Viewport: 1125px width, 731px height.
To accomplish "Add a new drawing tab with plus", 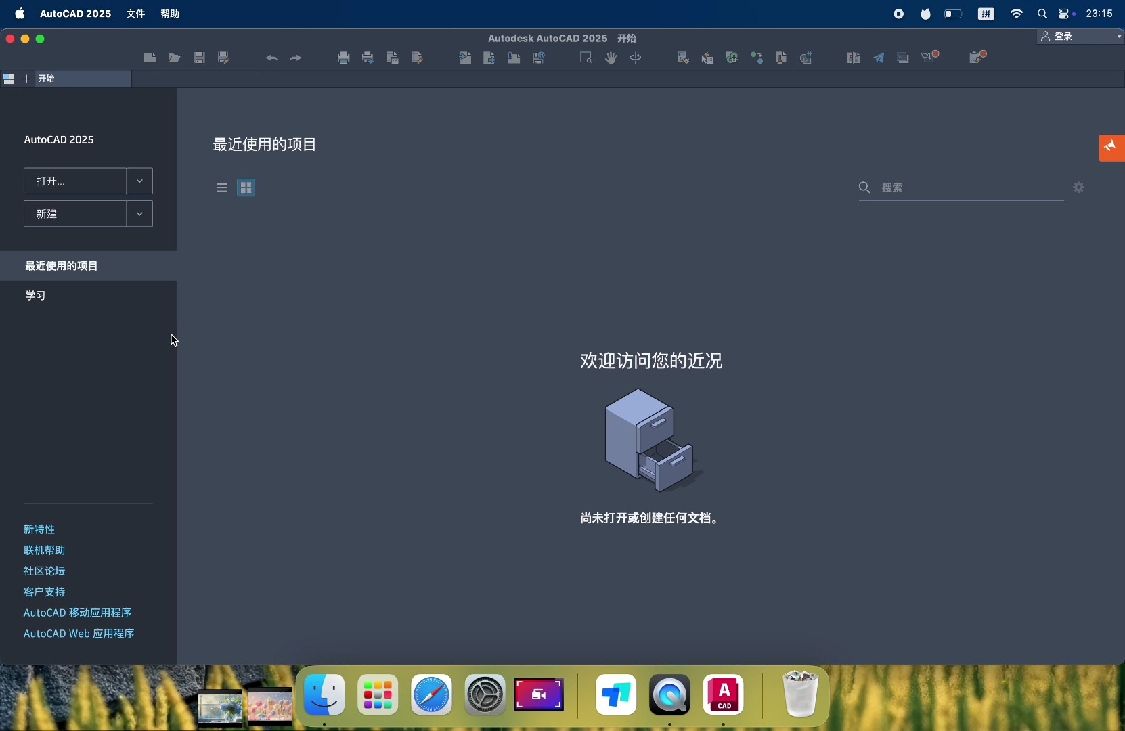I will (x=26, y=79).
